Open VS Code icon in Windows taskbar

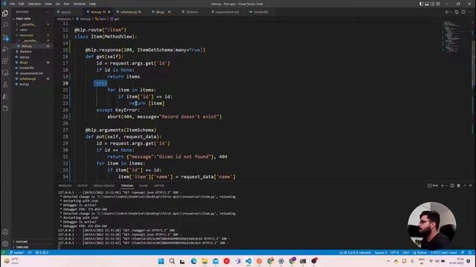point(248,261)
